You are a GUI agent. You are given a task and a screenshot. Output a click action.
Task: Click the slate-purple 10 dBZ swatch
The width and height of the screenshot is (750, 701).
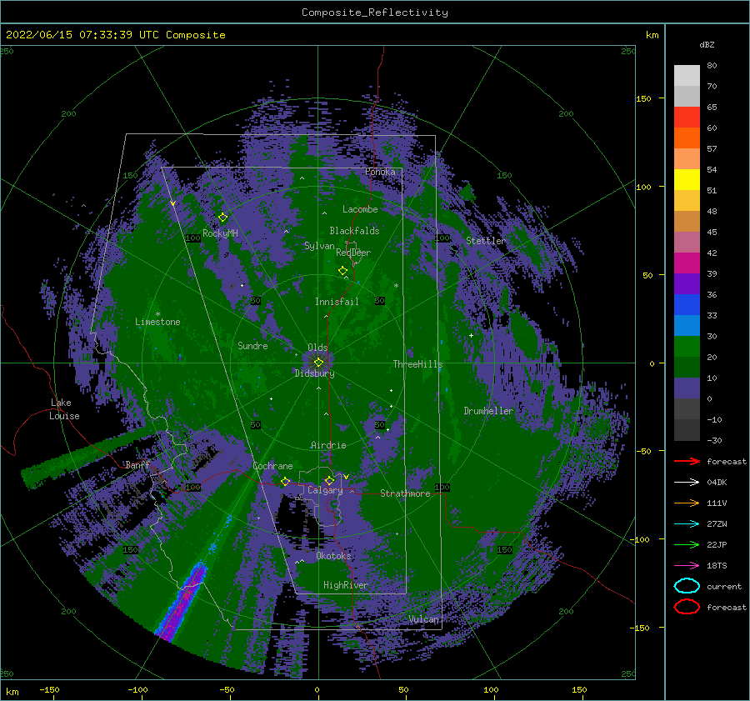tap(687, 388)
